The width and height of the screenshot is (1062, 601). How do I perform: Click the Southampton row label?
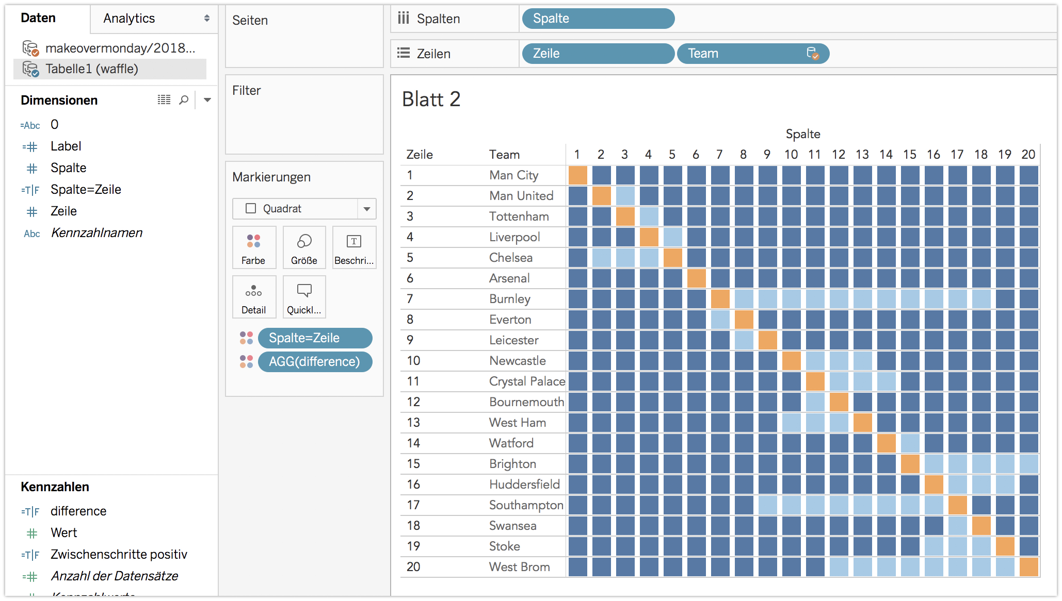526,505
